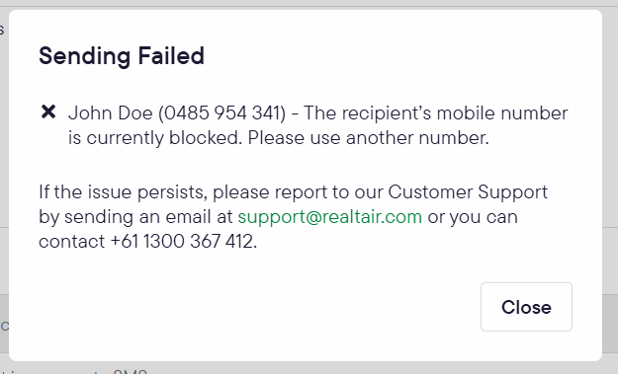Click empty dialog space left of Close button

tap(256, 307)
